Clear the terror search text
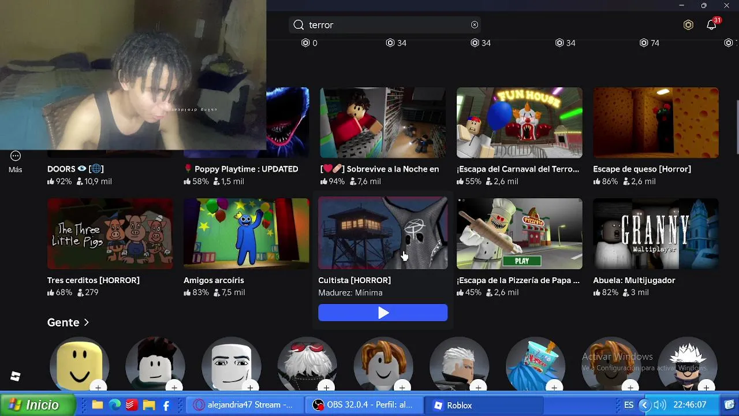 click(x=475, y=25)
